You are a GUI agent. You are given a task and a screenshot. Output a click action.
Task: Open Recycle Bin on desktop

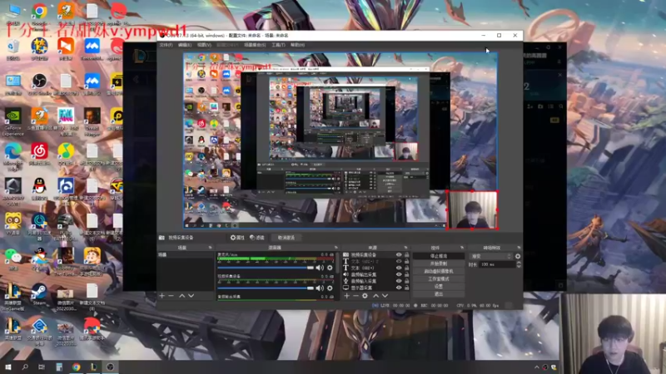12,49
